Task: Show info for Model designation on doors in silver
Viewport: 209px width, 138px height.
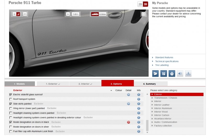Action: click(139, 127)
